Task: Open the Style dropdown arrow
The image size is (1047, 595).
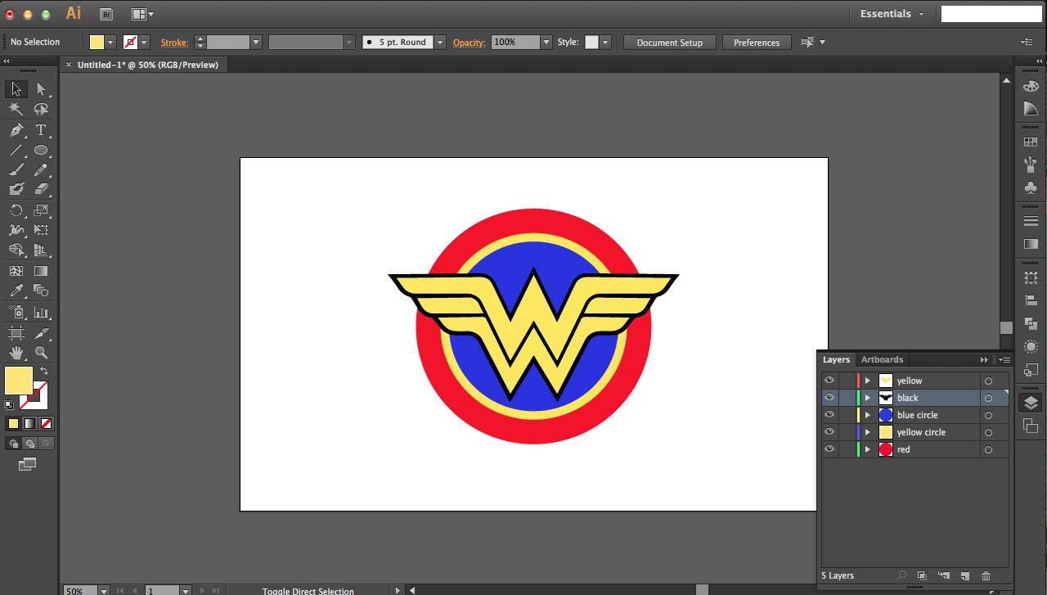Action: click(x=605, y=42)
